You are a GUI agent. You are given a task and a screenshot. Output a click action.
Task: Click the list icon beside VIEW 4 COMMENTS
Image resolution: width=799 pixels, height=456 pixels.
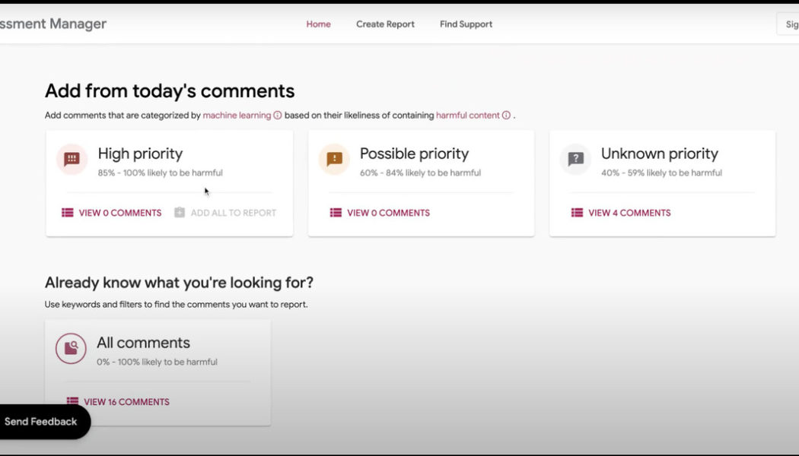click(x=579, y=213)
